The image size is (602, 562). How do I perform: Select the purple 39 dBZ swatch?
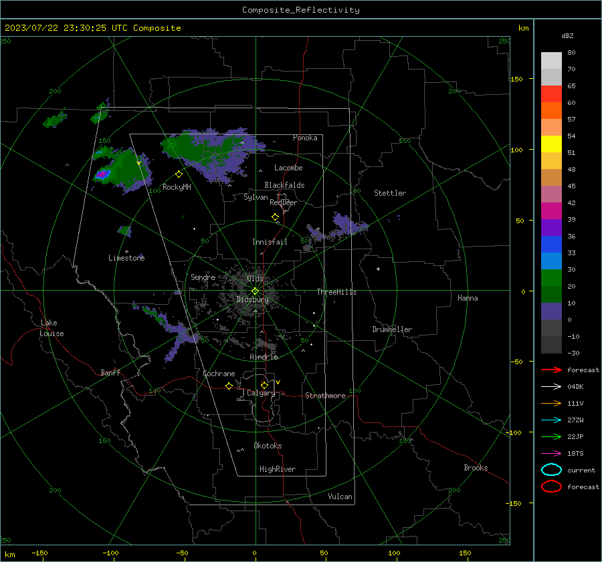[x=551, y=228]
